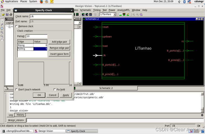Switch to the History tab
The height and width of the screenshot is (134, 205).
(20, 115)
